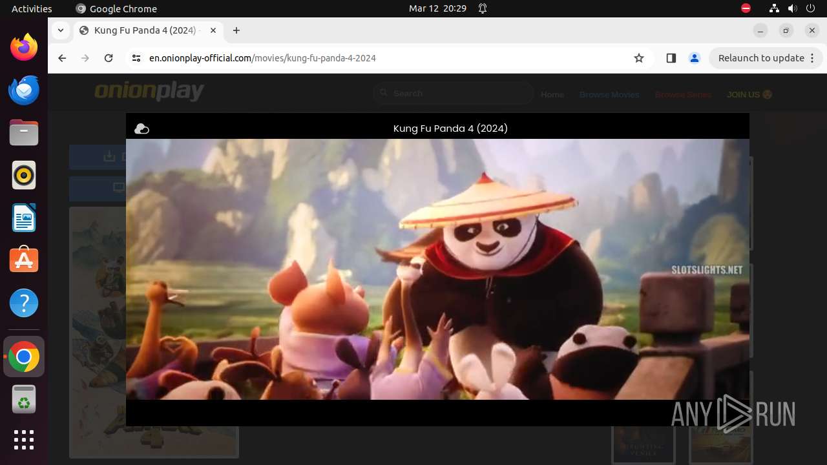Click the JOIN US link
The image size is (827, 465).
coord(749,94)
